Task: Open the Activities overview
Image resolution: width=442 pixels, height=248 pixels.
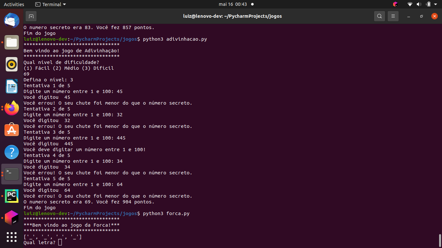Action: pos(14,4)
